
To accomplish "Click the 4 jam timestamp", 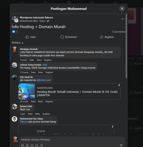I will coord(23,114).
